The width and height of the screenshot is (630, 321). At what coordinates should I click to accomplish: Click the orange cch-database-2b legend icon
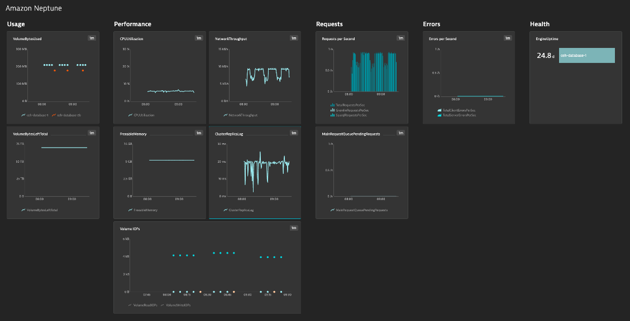click(x=54, y=115)
